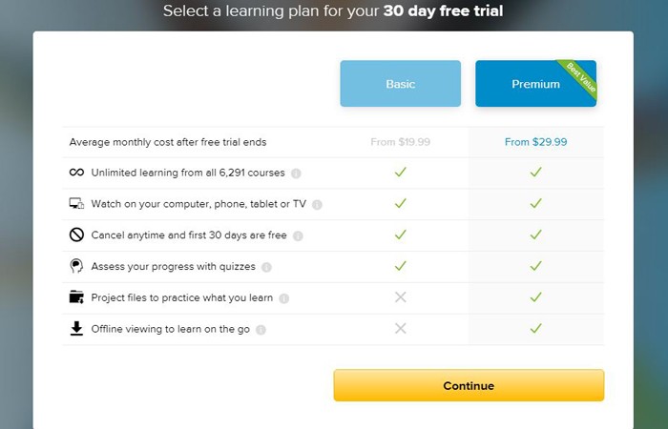Click the cancel anytime circle-slash icon
Screen dimensions: 668x429
click(x=76, y=235)
